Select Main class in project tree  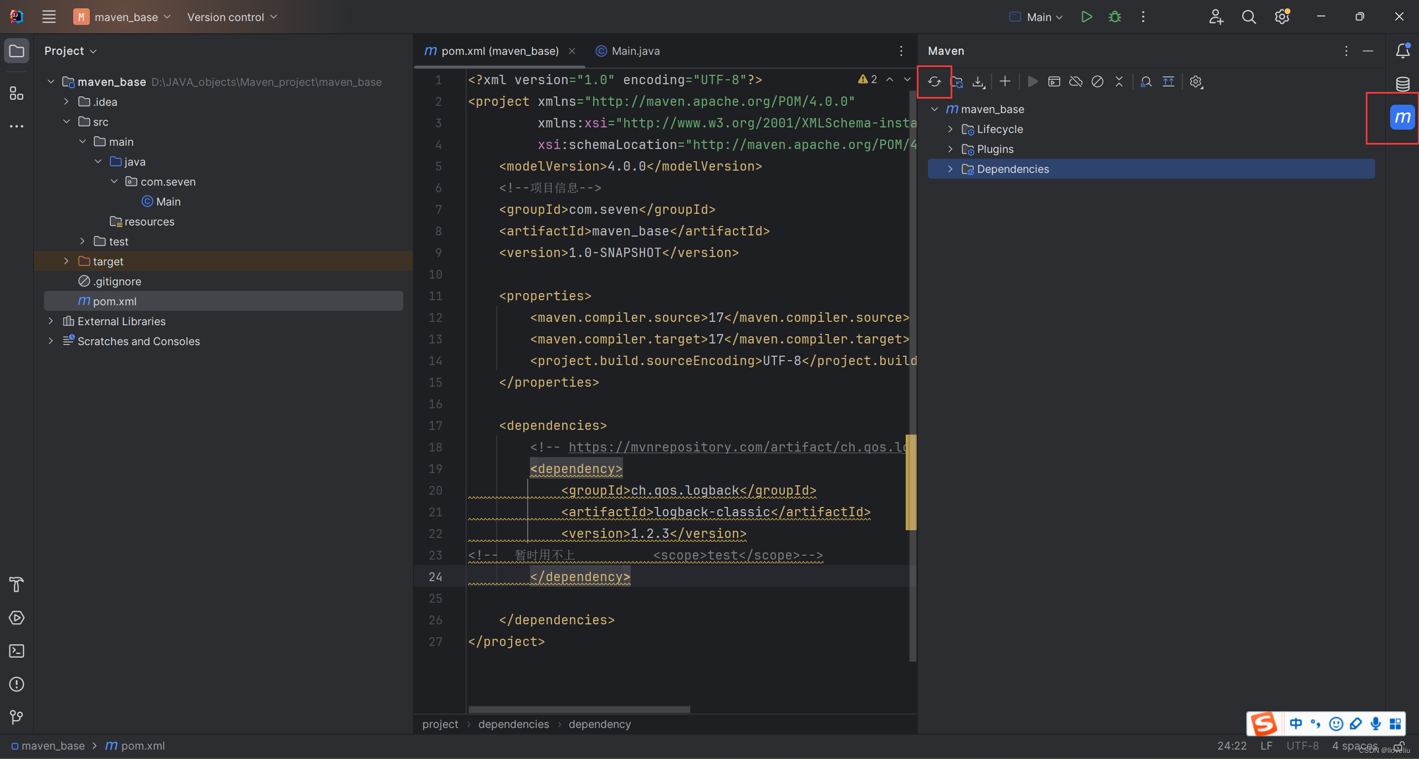pos(161,202)
